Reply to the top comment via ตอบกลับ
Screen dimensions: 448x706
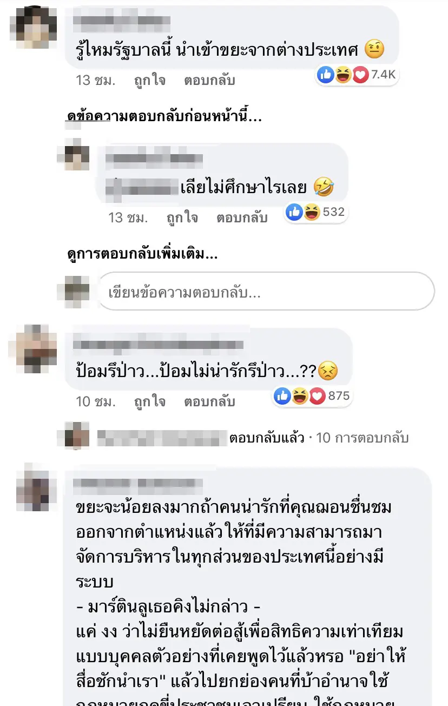click(209, 81)
